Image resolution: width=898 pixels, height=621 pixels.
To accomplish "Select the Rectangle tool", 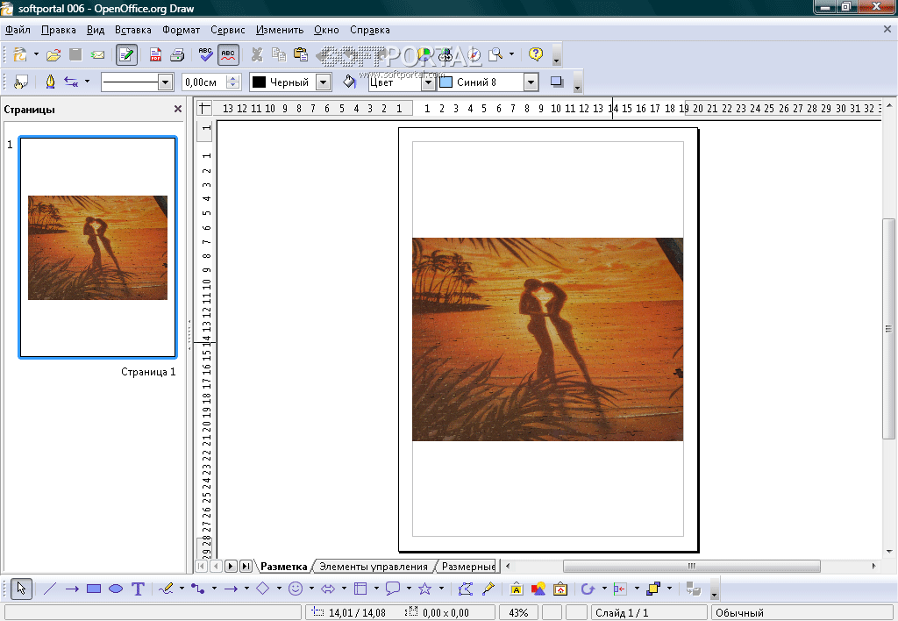I will [94, 589].
